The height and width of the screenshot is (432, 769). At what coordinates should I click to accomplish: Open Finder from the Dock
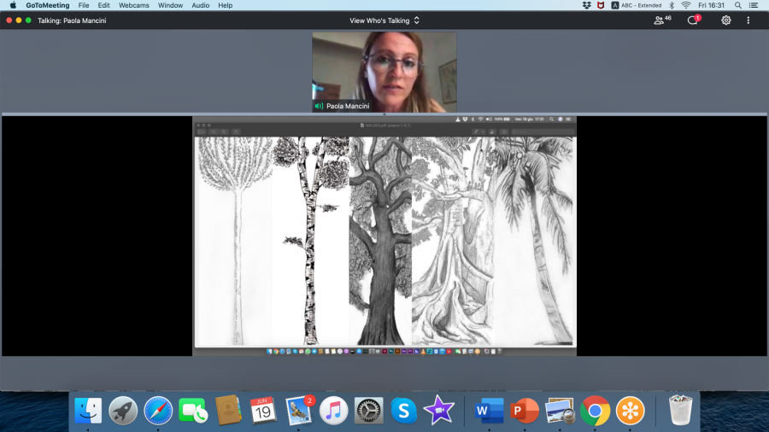click(88, 411)
